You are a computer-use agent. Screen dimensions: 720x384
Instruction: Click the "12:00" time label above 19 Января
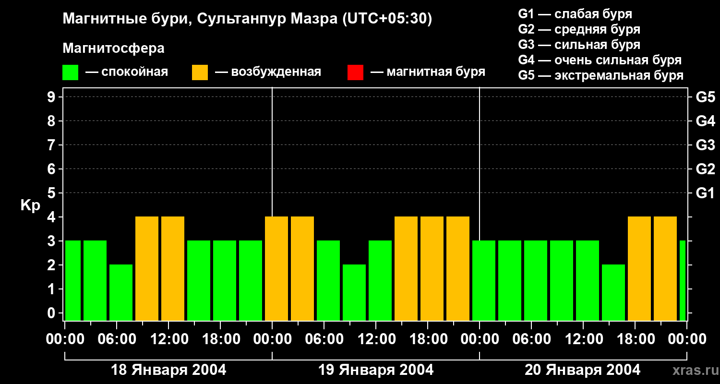[x=376, y=339]
